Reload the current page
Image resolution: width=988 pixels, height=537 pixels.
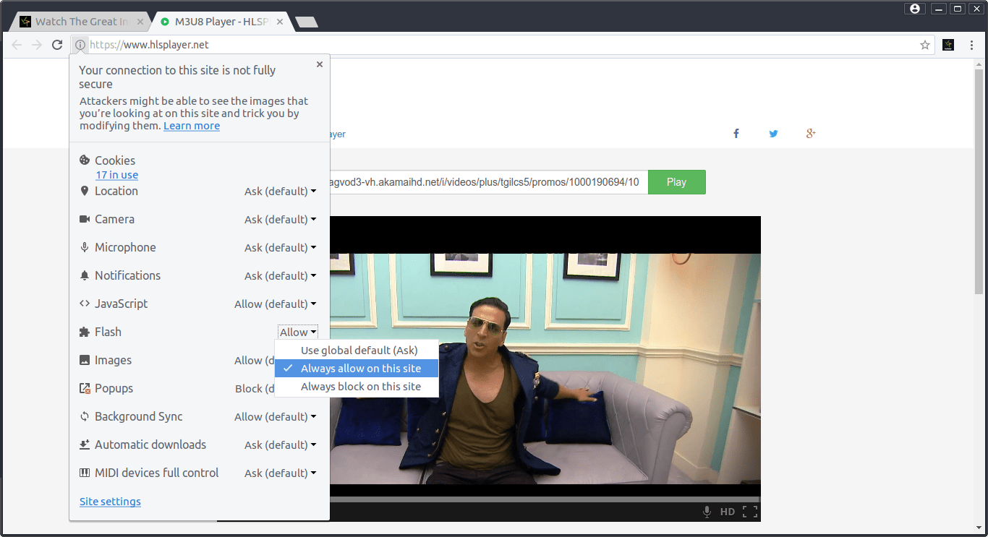click(57, 45)
